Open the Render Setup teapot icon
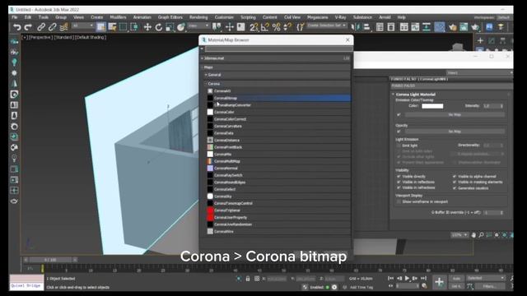The image size is (527, 296). (x=452, y=27)
